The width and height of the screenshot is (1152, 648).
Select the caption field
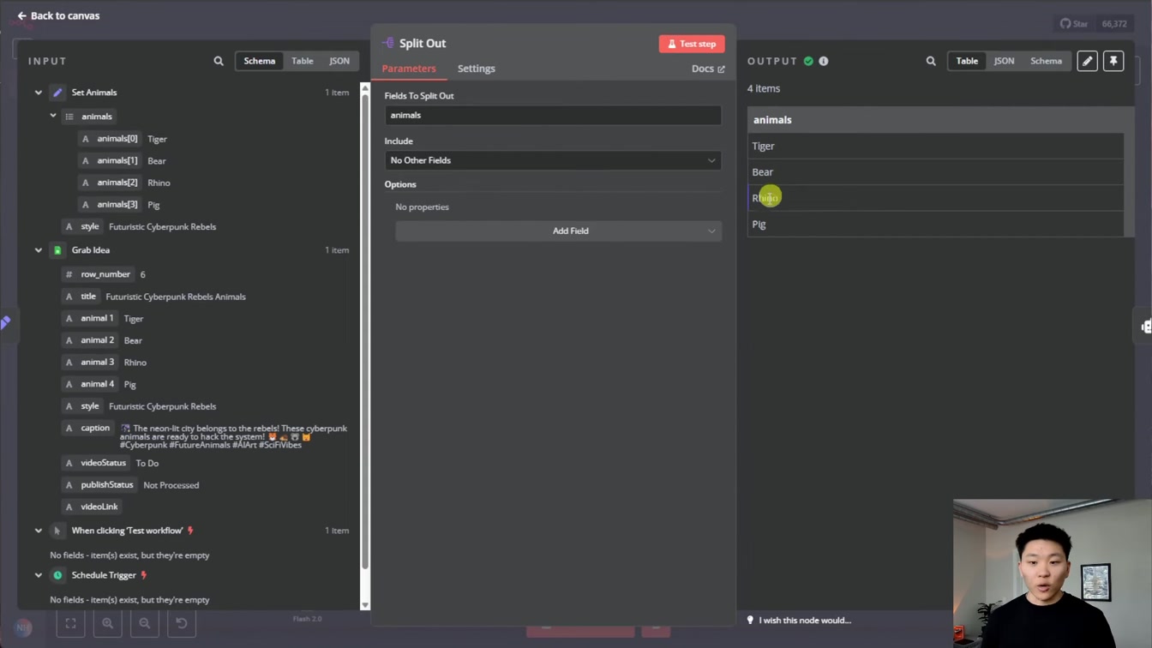(88, 428)
